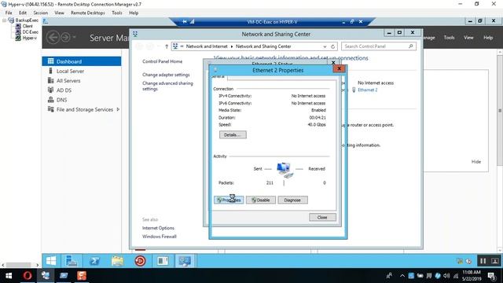This screenshot has height=283, width=503.
Task: Click Change adapter settings
Action: click(166, 75)
